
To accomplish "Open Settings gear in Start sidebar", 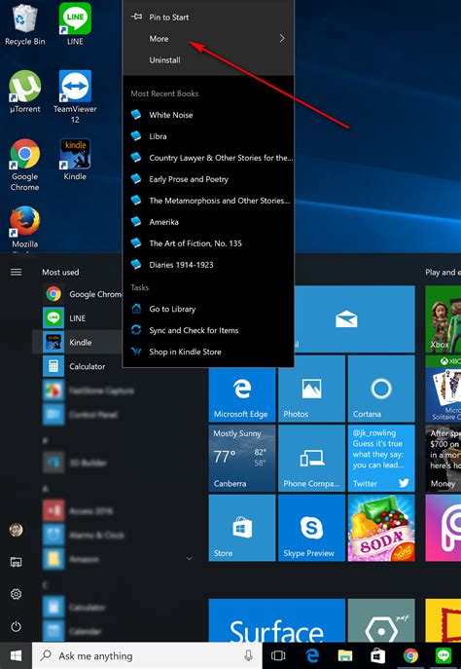I will (16, 593).
